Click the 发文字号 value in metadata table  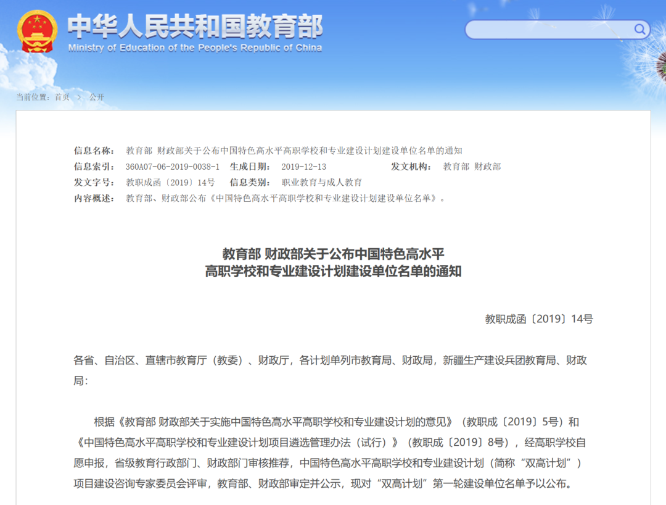(170, 183)
